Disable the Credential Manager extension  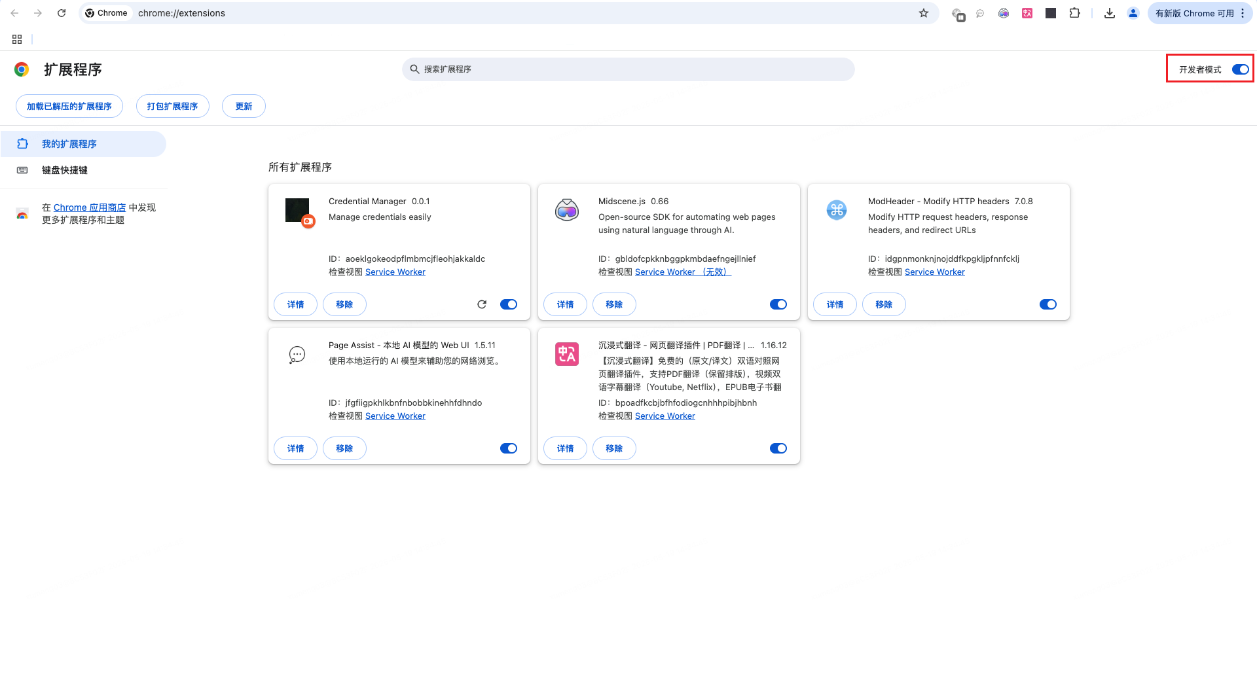509,304
